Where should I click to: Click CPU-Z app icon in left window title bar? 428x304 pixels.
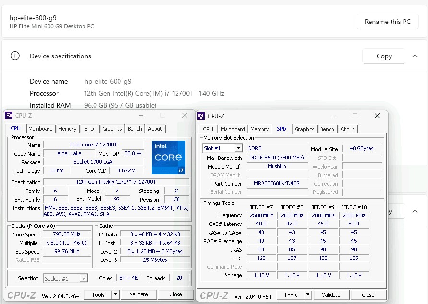point(9,115)
